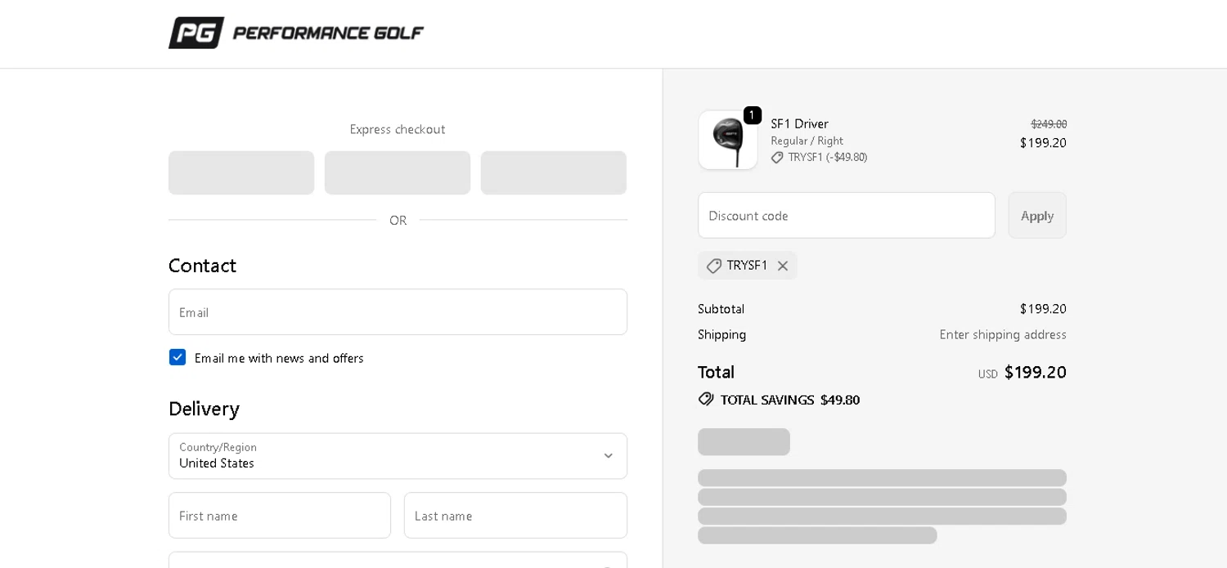This screenshot has height=568, width=1227.
Task: Open the Country/Region dropdown
Action: (398, 456)
